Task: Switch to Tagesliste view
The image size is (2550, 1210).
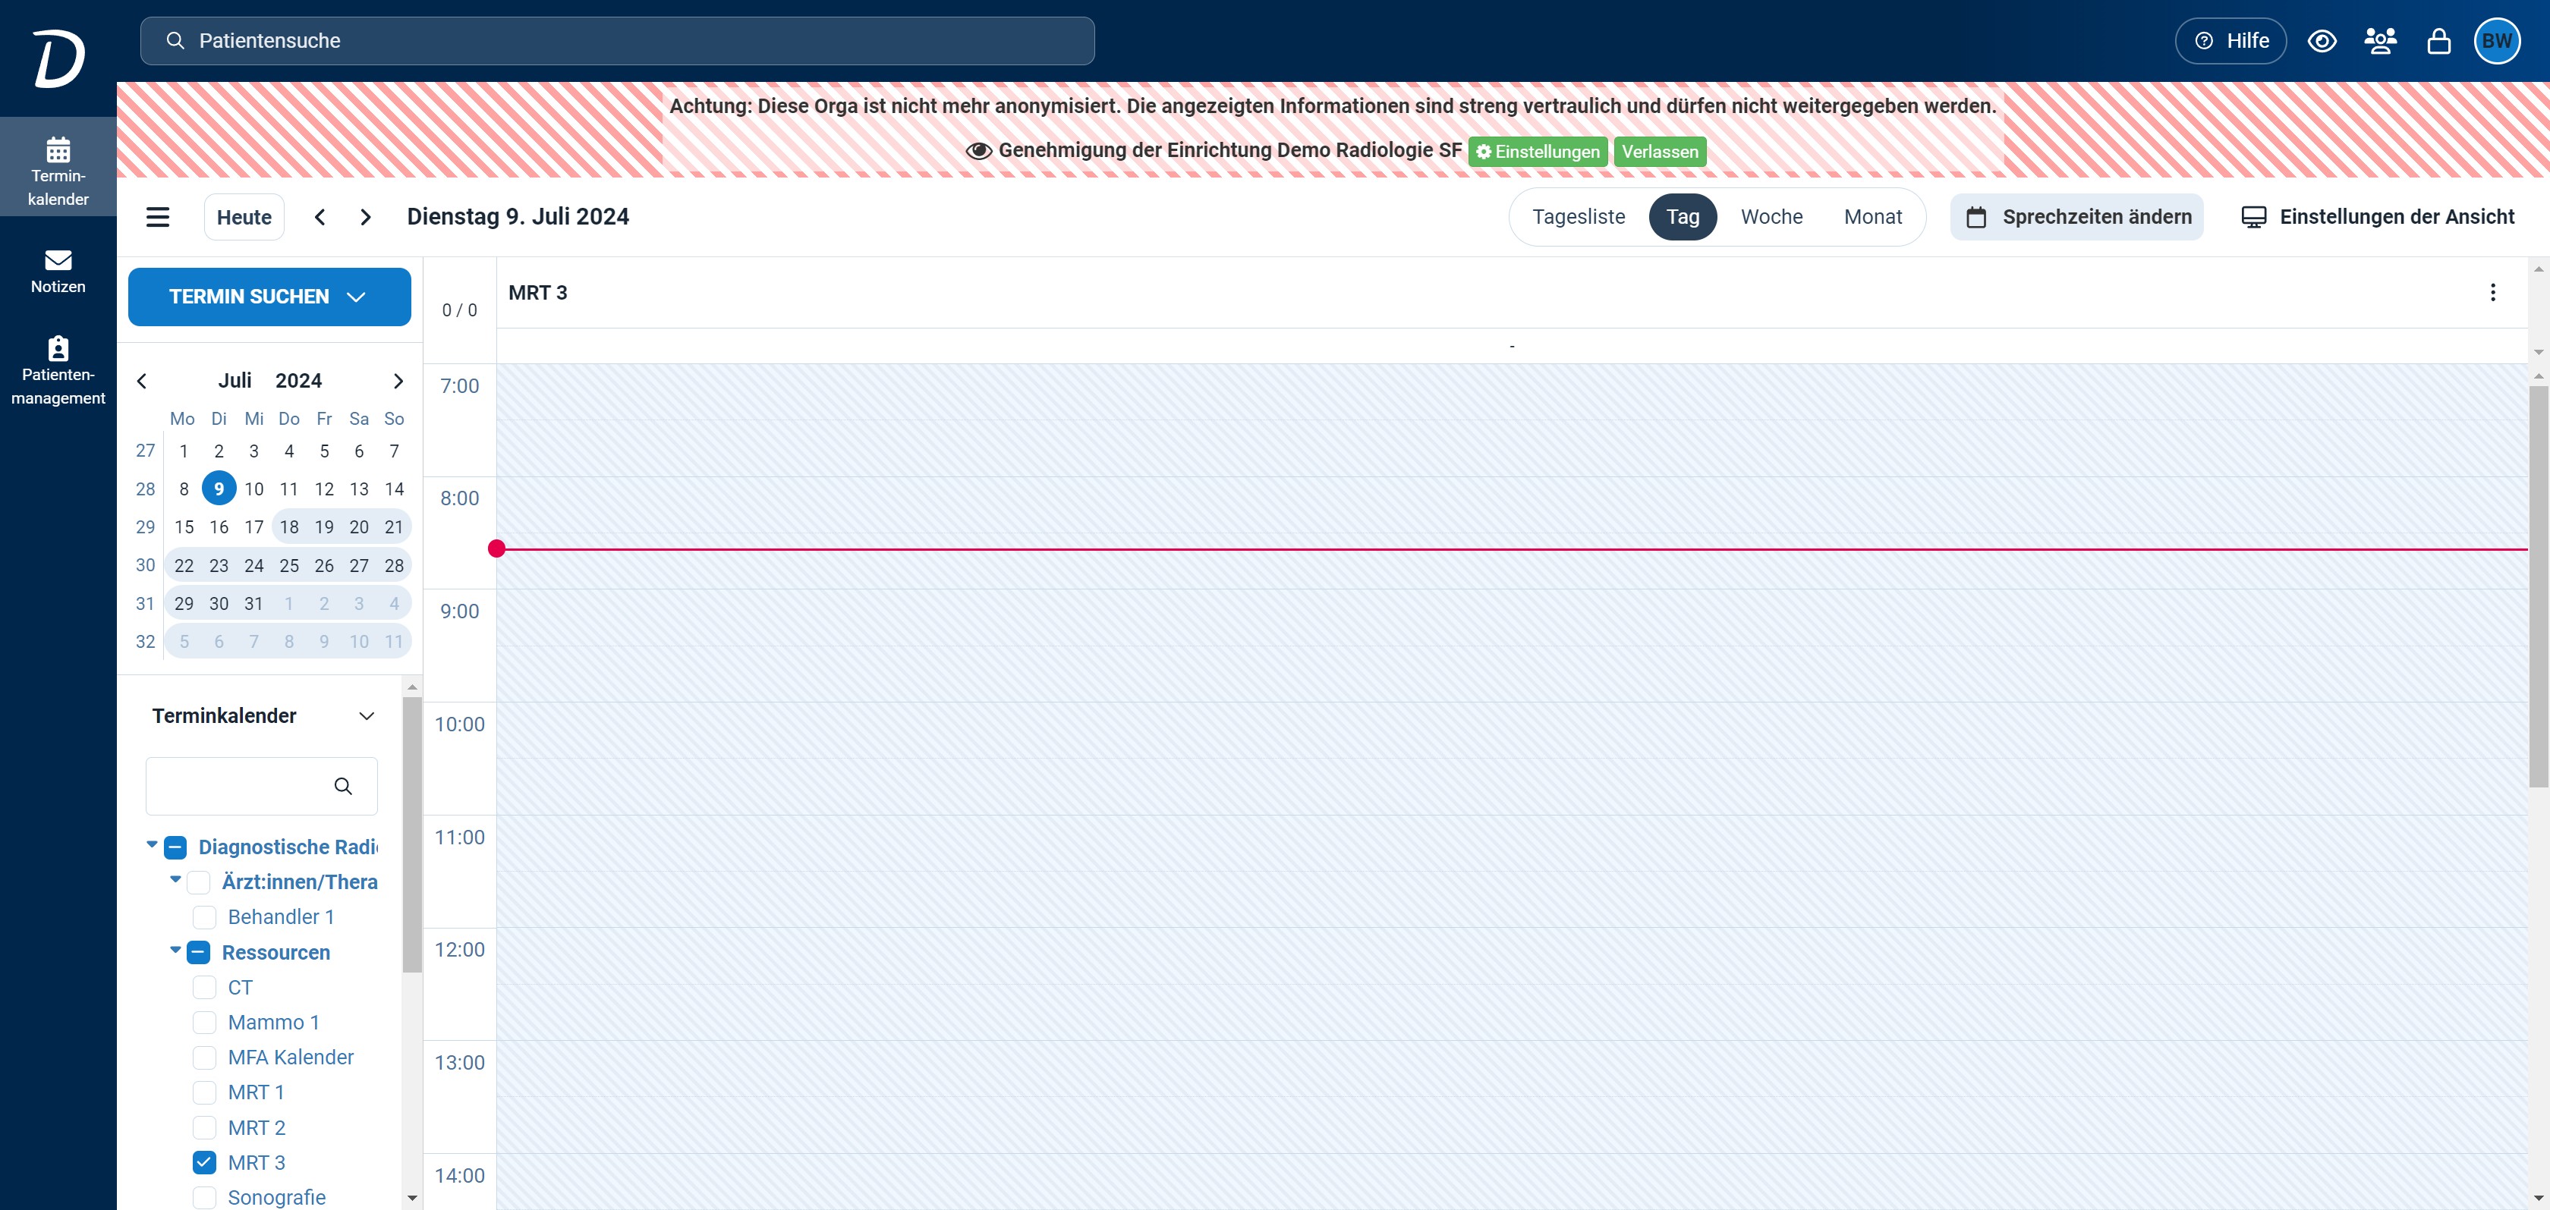Action: [x=1578, y=217]
